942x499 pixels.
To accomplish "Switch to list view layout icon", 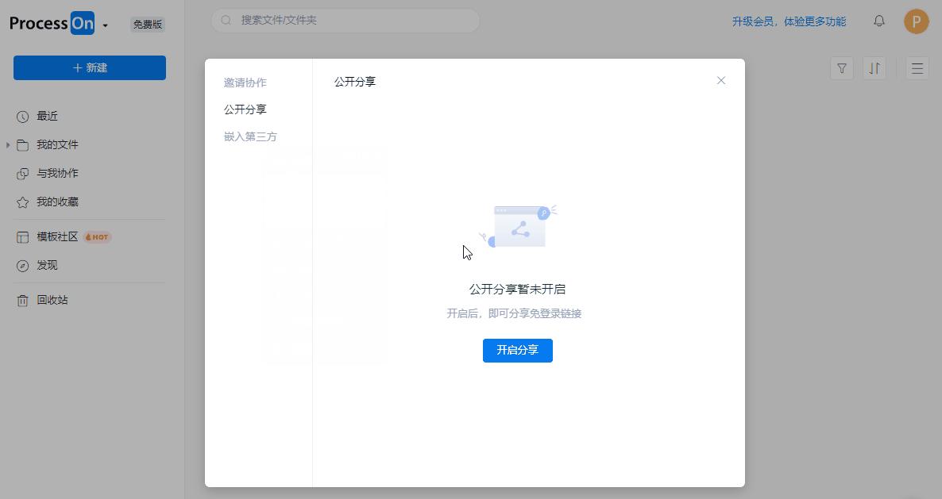I will tap(917, 68).
